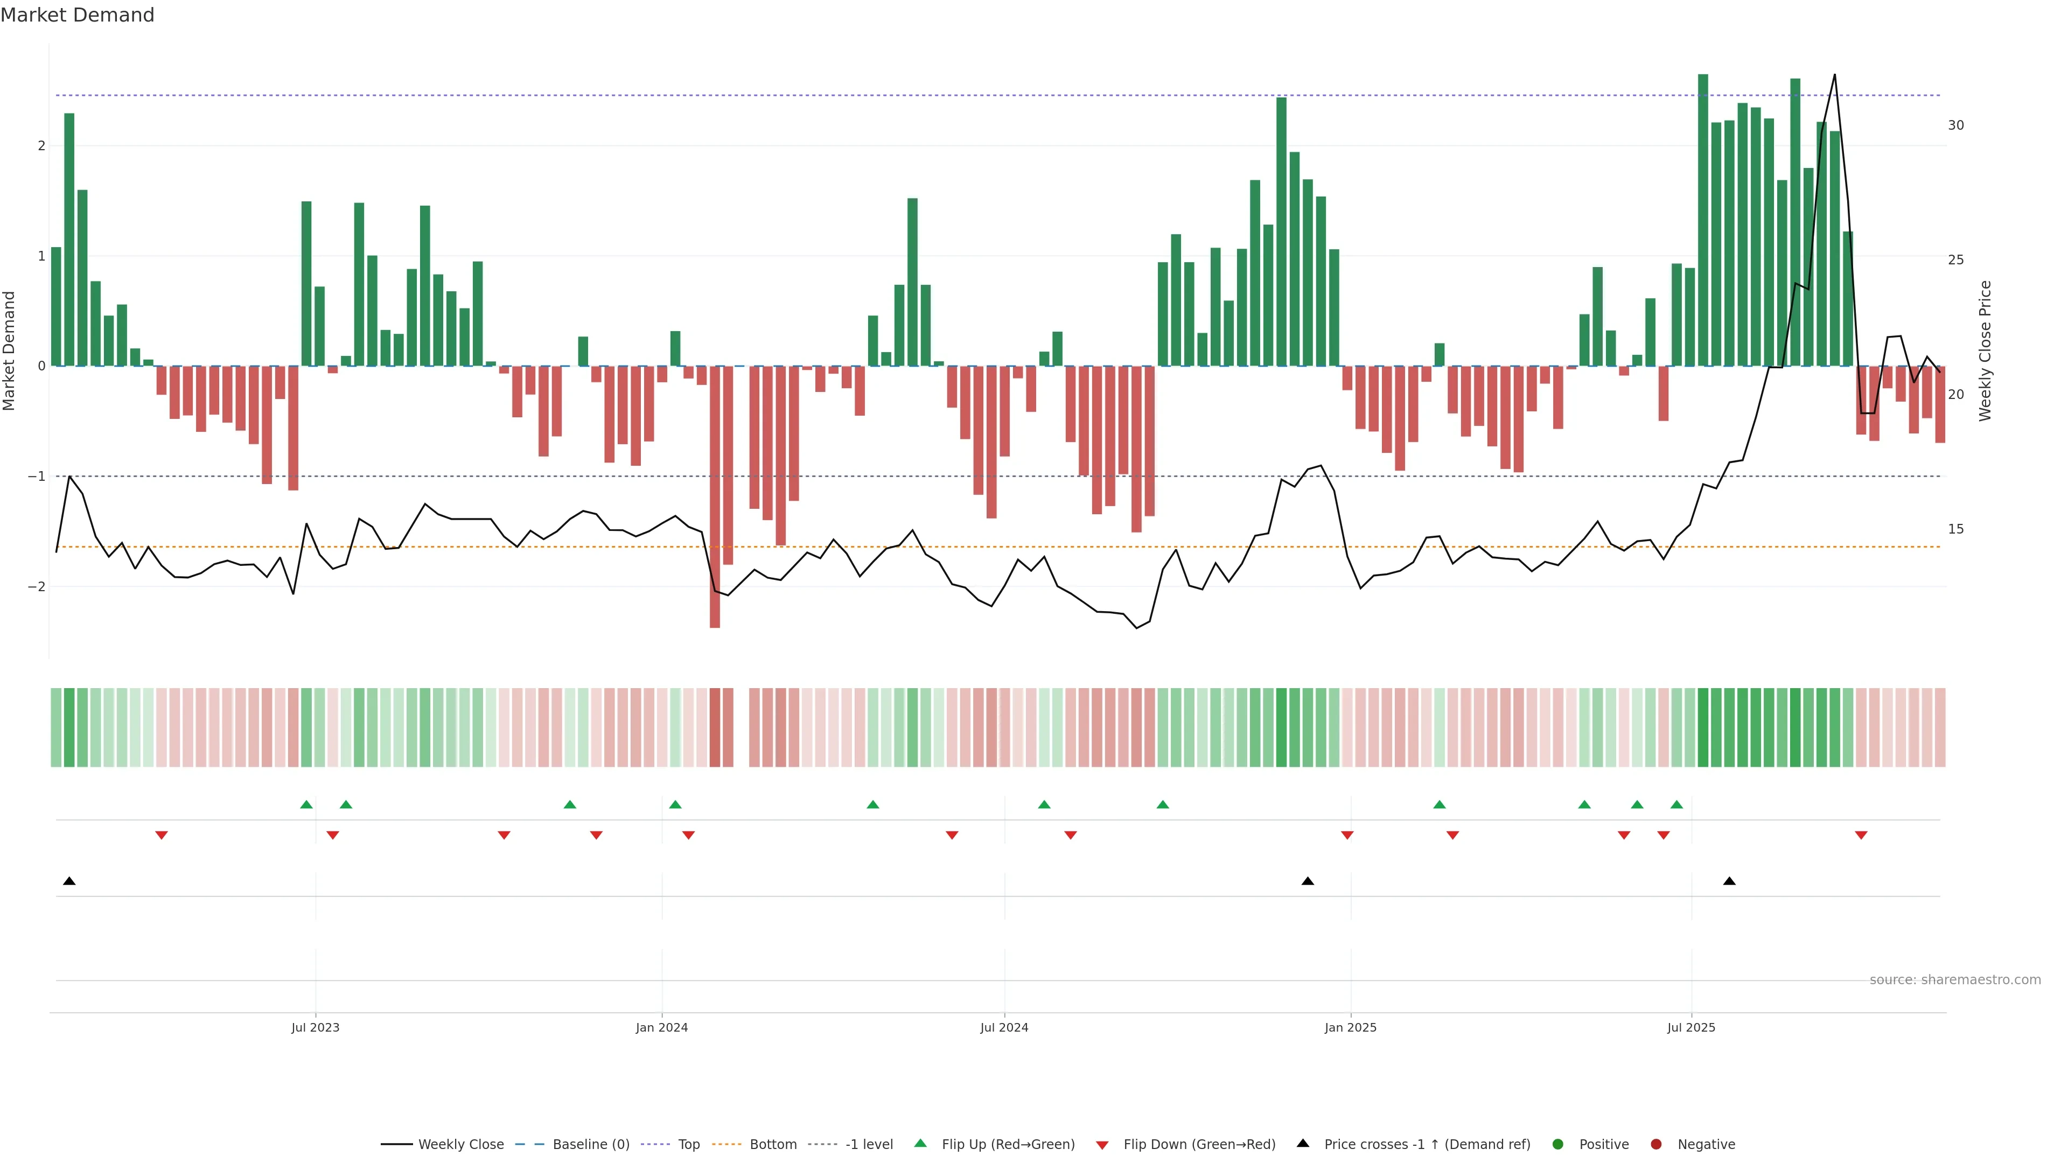Click the Positive green circle legend marker
This screenshot has height=1163, width=2068.
pos(1558,1144)
